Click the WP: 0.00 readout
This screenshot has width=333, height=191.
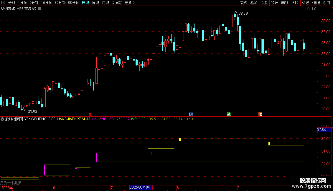click(x=138, y=119)
